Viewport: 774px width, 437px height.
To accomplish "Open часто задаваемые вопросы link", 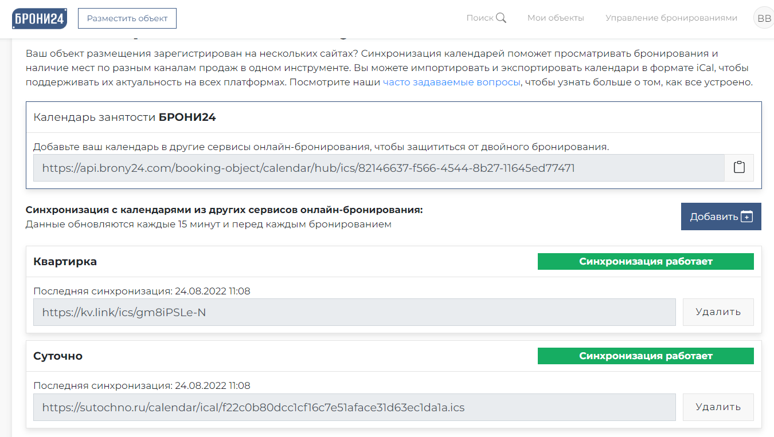I will pos(452,82).
